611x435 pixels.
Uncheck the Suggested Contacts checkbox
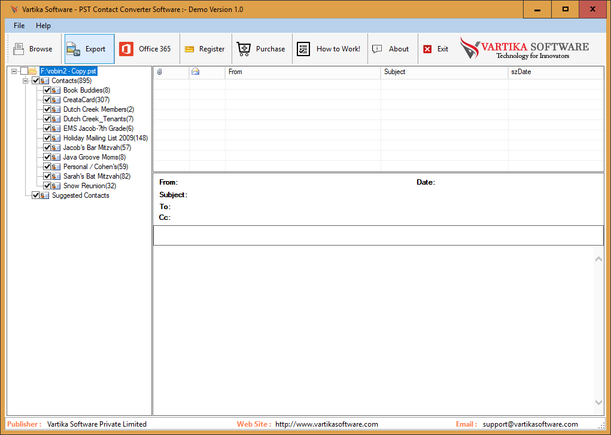35,195
